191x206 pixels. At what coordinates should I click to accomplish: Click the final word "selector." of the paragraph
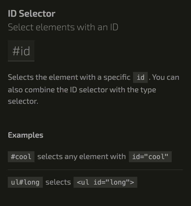[23, 101]
